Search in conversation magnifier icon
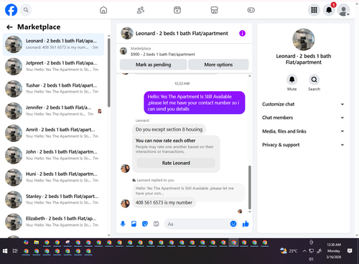The height and width of the screenshot is (264, 359). click(x=314, y=80)
